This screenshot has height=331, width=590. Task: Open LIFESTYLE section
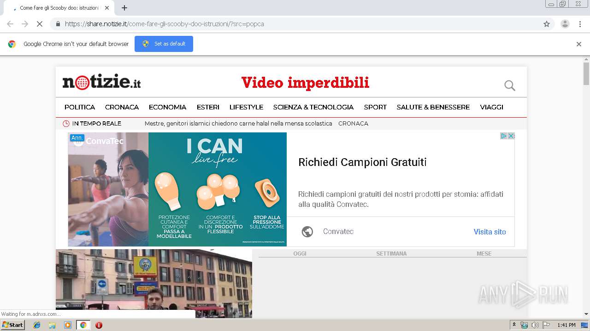tap(246, 107)
